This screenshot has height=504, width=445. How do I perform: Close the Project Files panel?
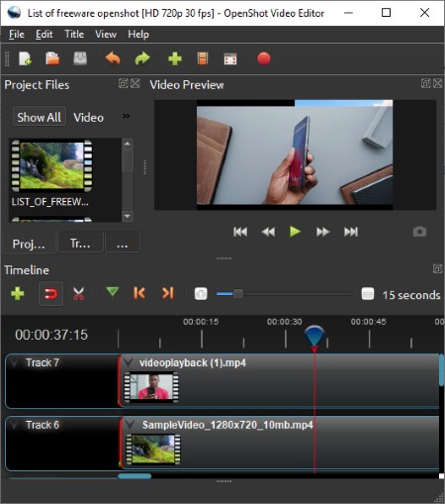[135, 83]
